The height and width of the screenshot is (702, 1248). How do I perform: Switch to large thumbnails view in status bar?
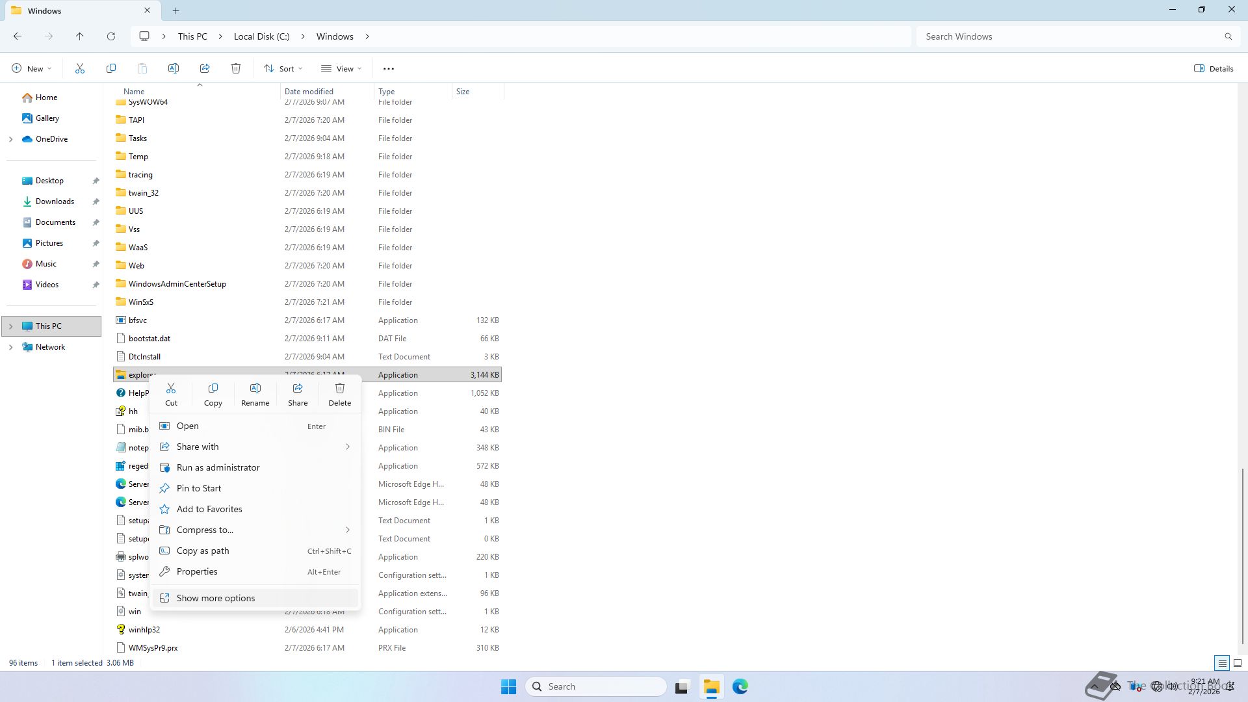1238,663
